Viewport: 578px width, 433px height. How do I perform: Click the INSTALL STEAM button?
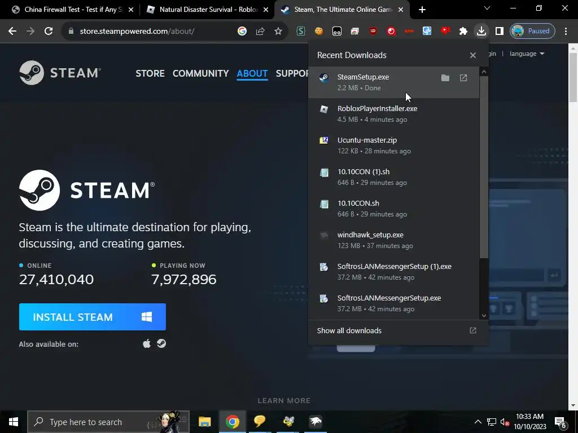tap(93, 317)
